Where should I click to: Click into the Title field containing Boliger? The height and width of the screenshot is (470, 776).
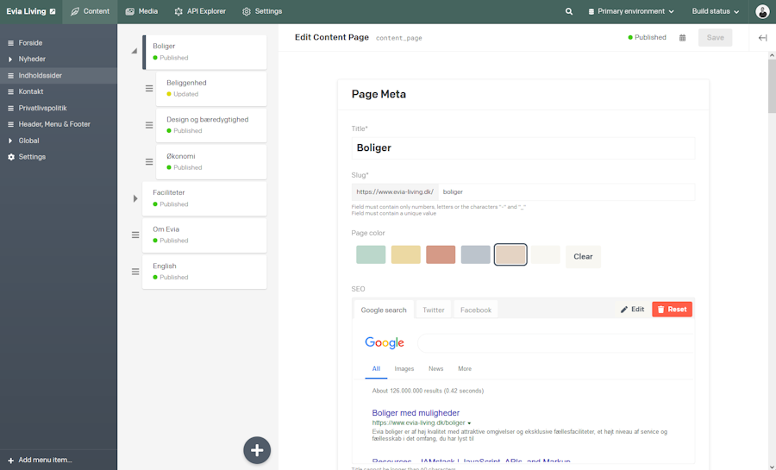(x=523, y=148)
